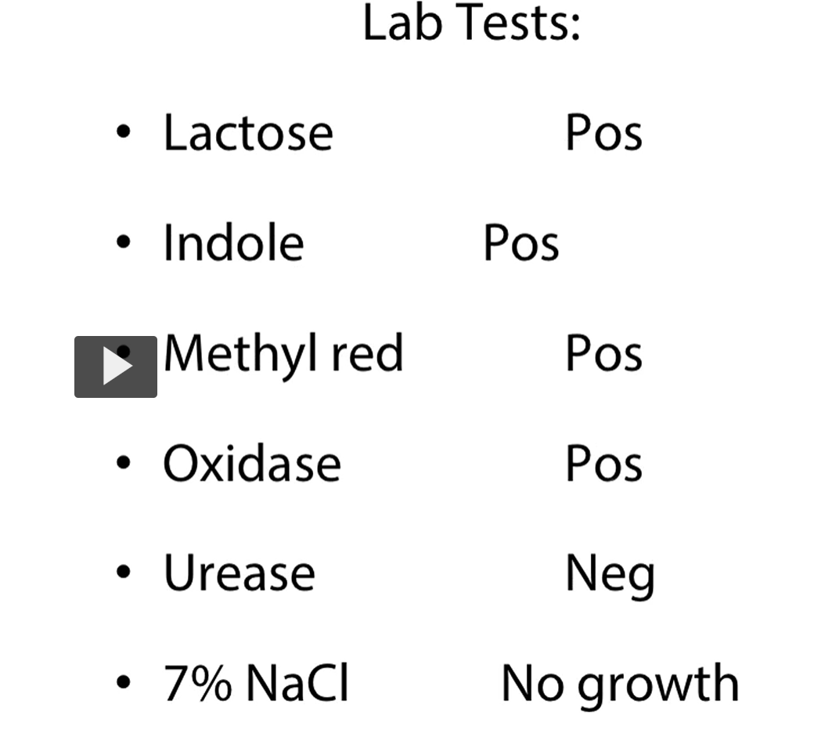
Task: Select the Lactose test label
Action: 247,132
